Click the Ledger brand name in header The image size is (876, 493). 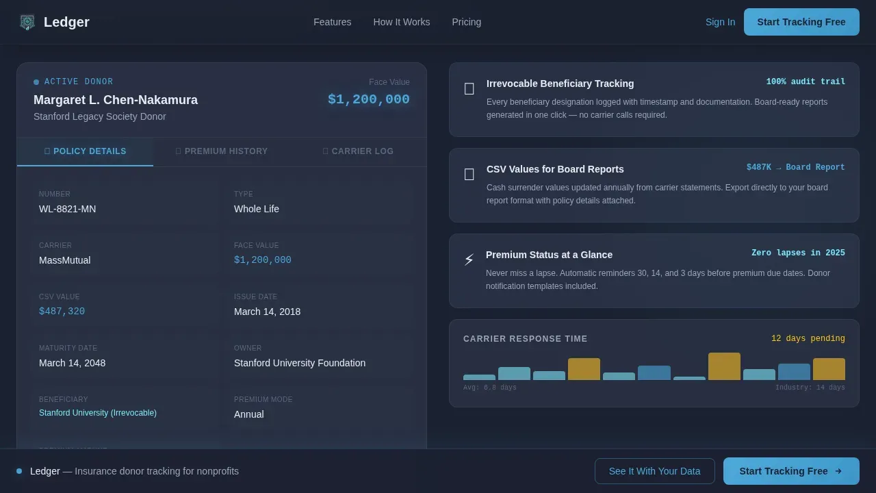[x=66, y=22]
